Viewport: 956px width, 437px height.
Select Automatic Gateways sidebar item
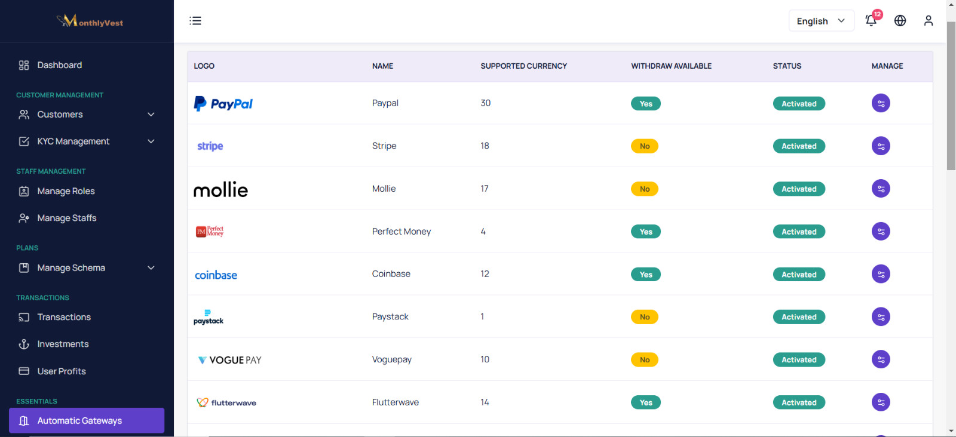[x=87, y=420]
